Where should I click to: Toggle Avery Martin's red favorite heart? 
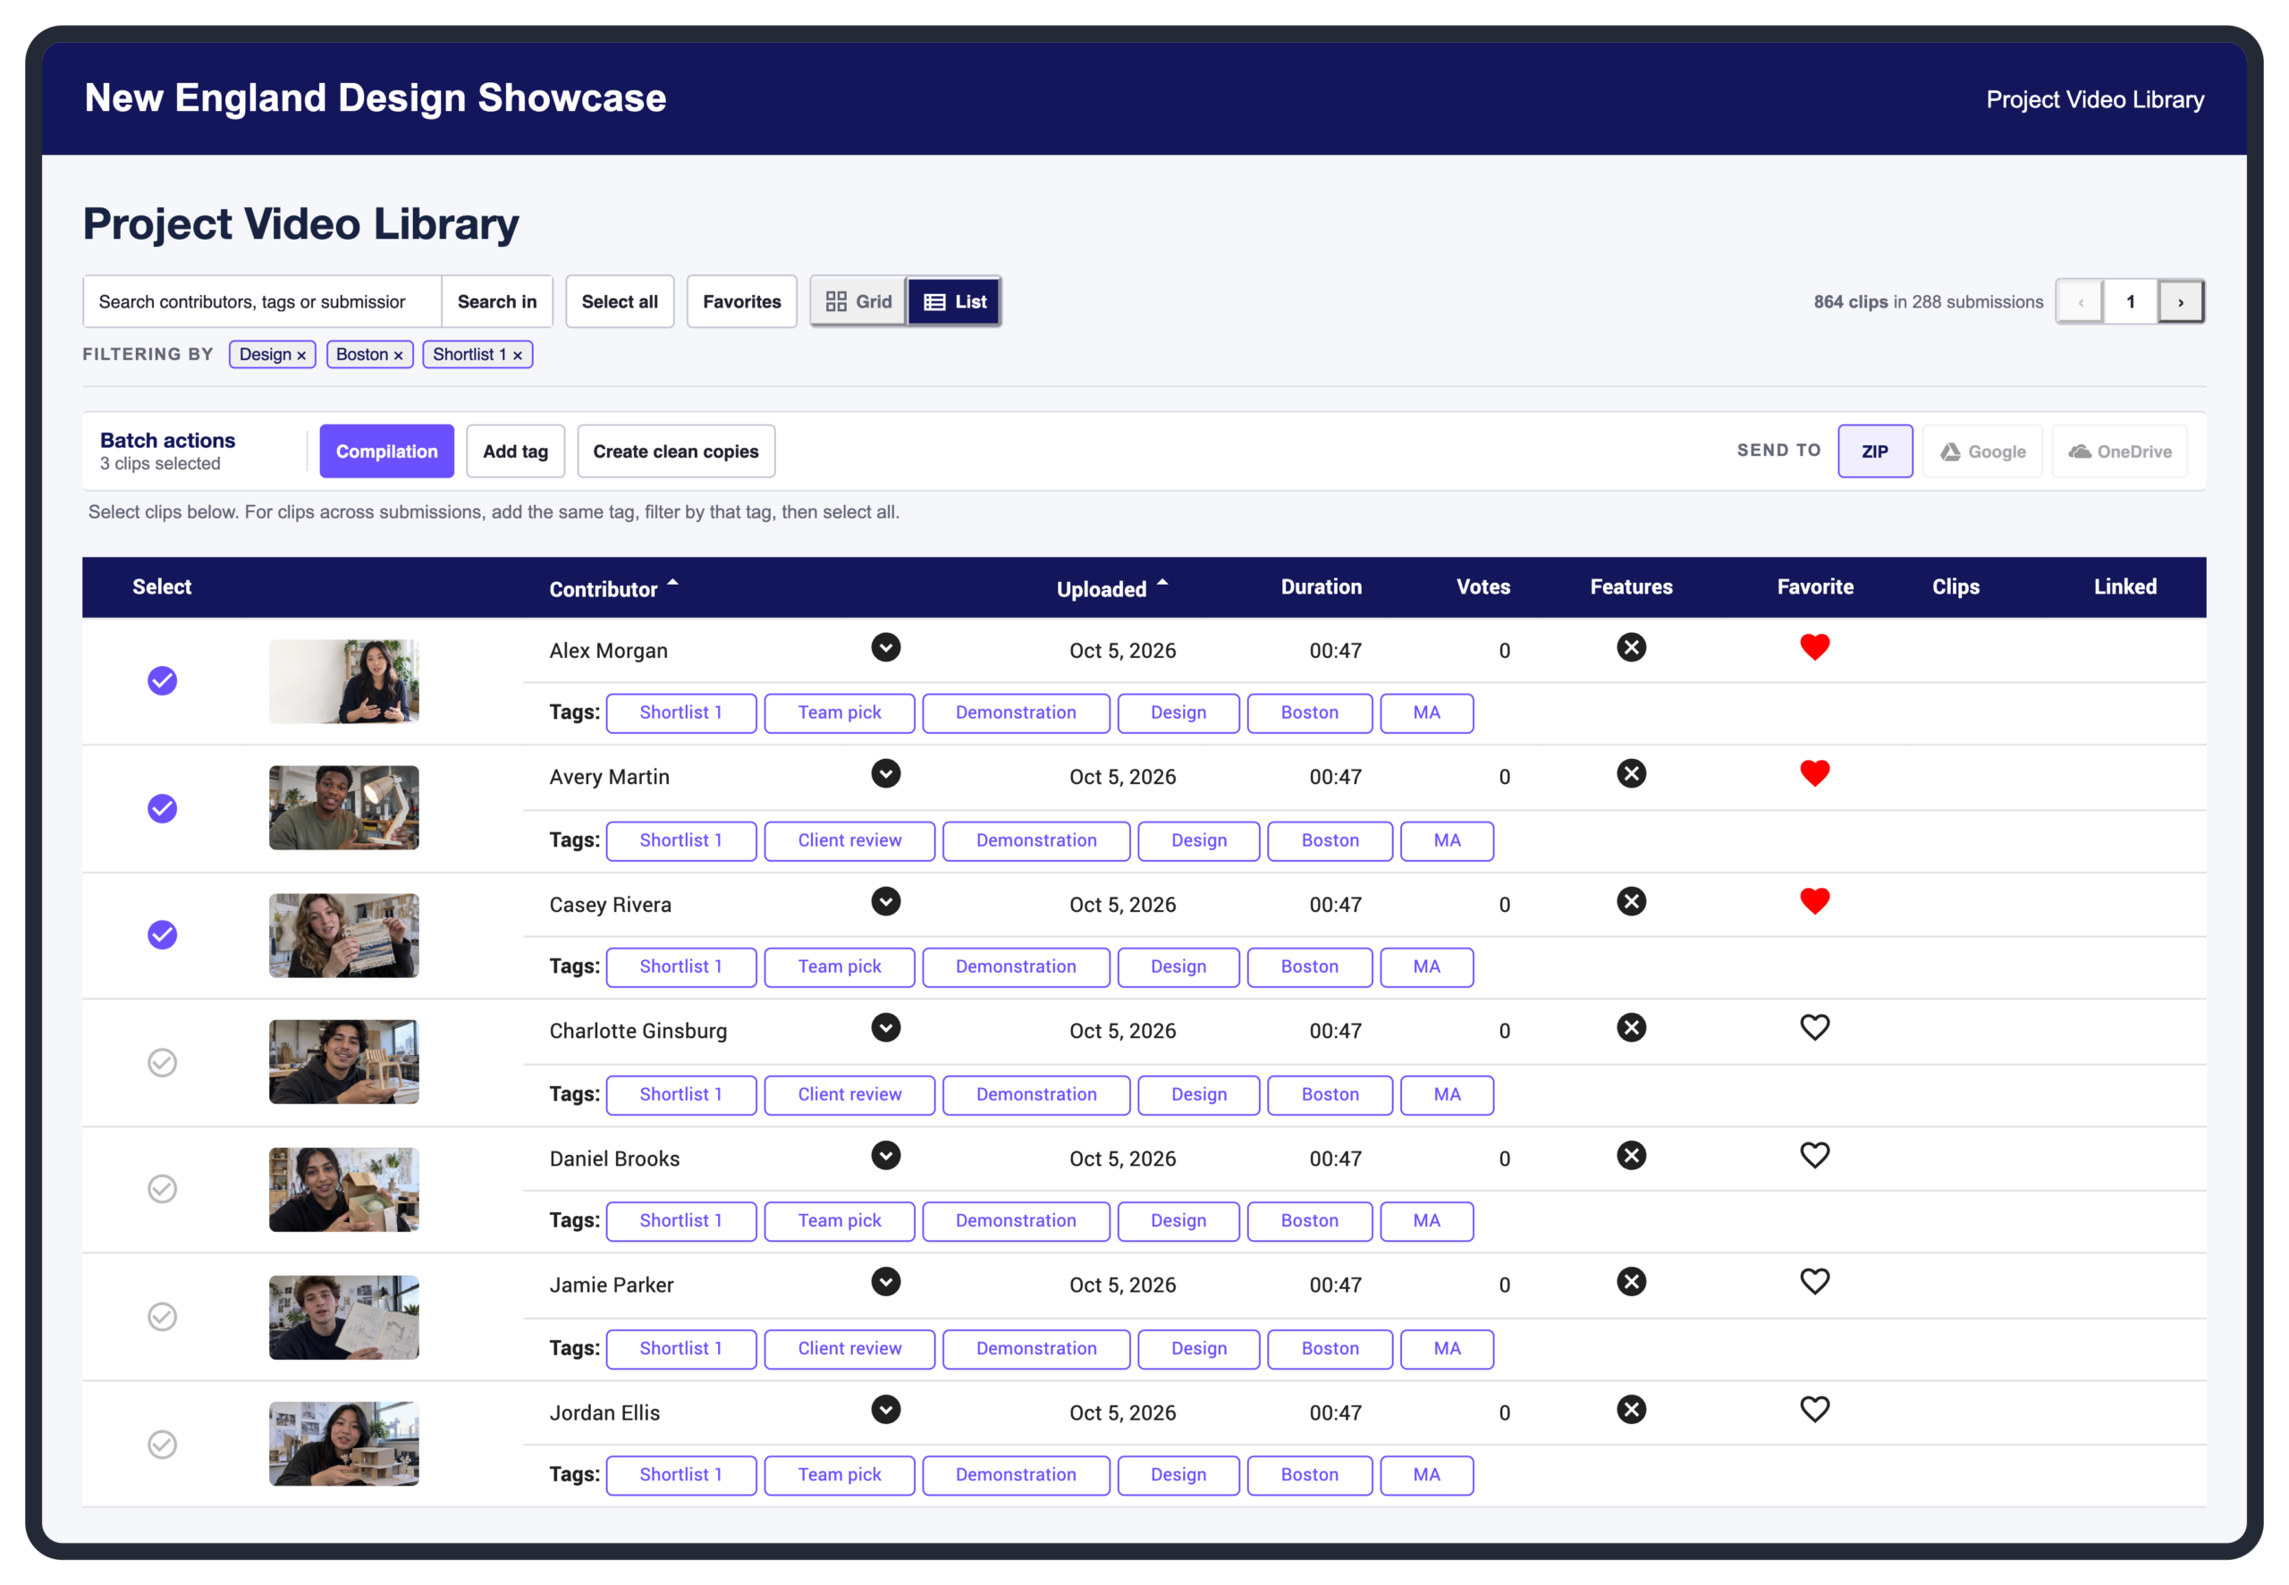[1814, 773]
